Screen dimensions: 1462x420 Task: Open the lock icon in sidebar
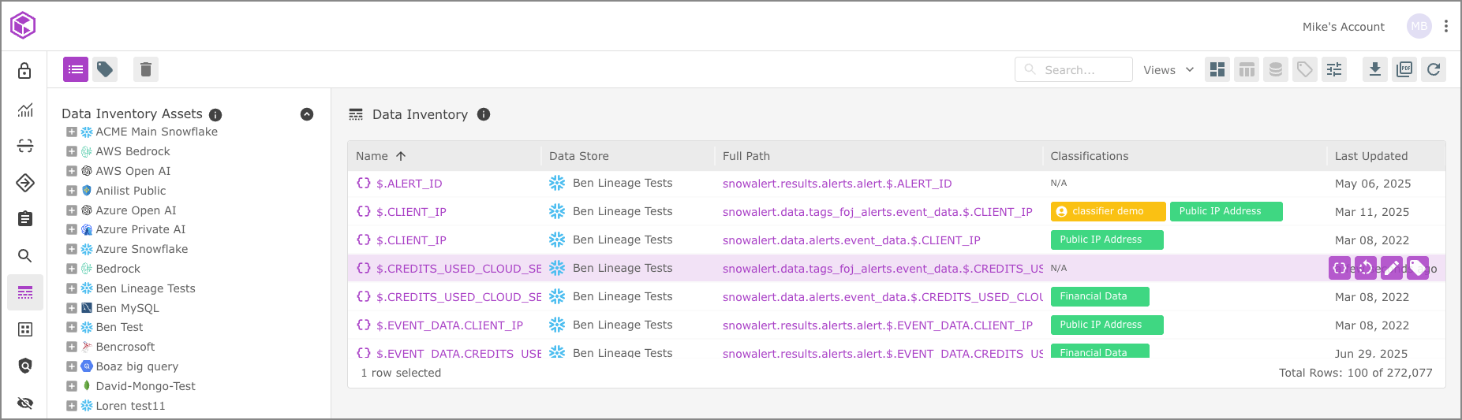pos(24,71)
